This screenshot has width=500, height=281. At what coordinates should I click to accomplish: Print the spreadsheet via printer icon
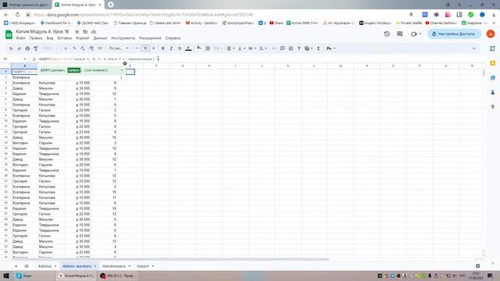point(27,48)
